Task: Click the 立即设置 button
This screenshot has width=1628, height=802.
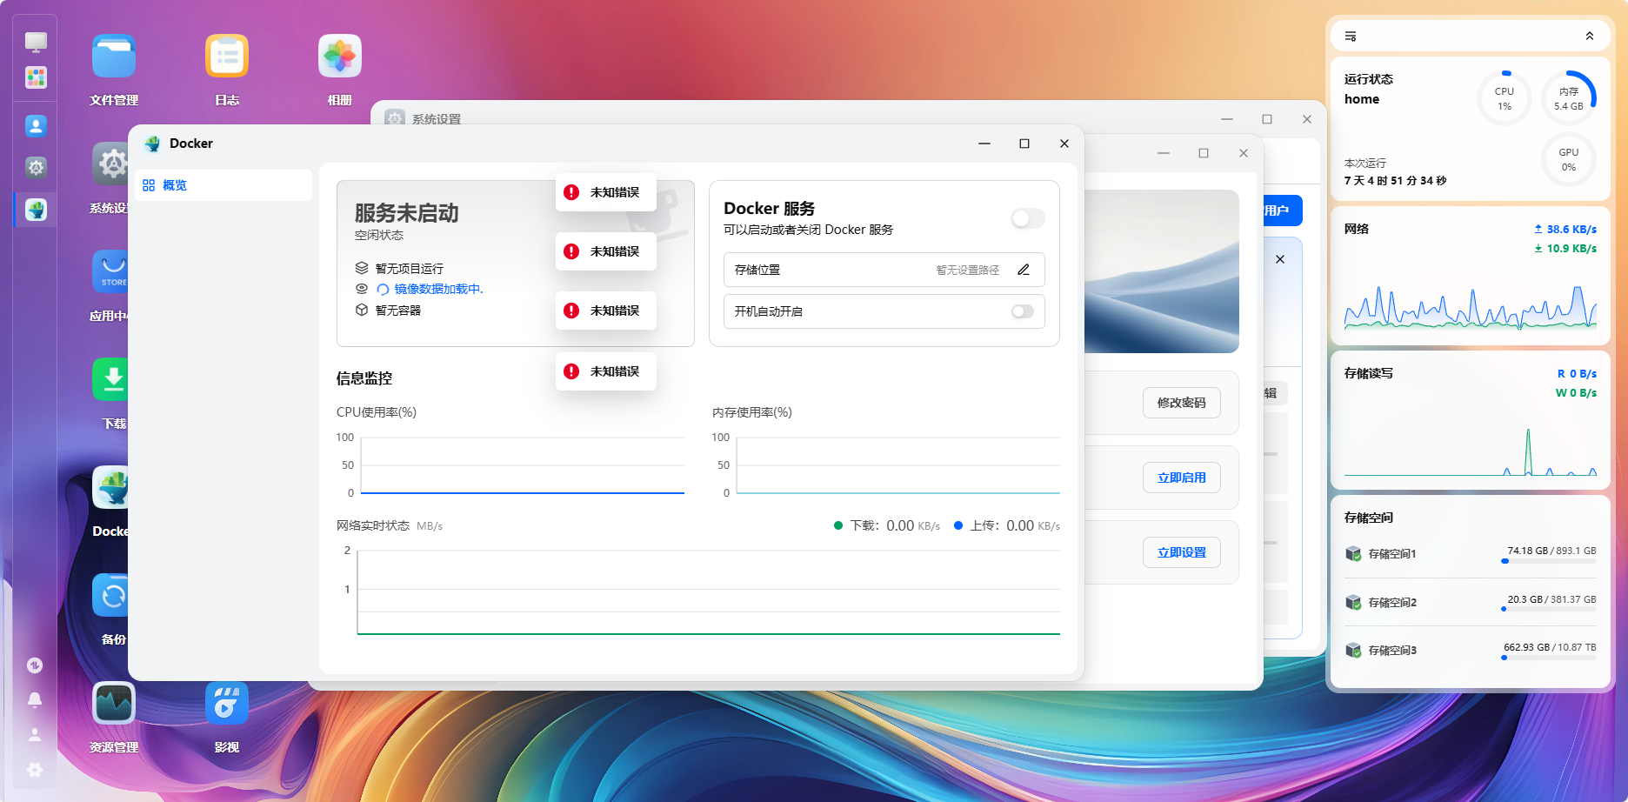Action: (1181, 552)
